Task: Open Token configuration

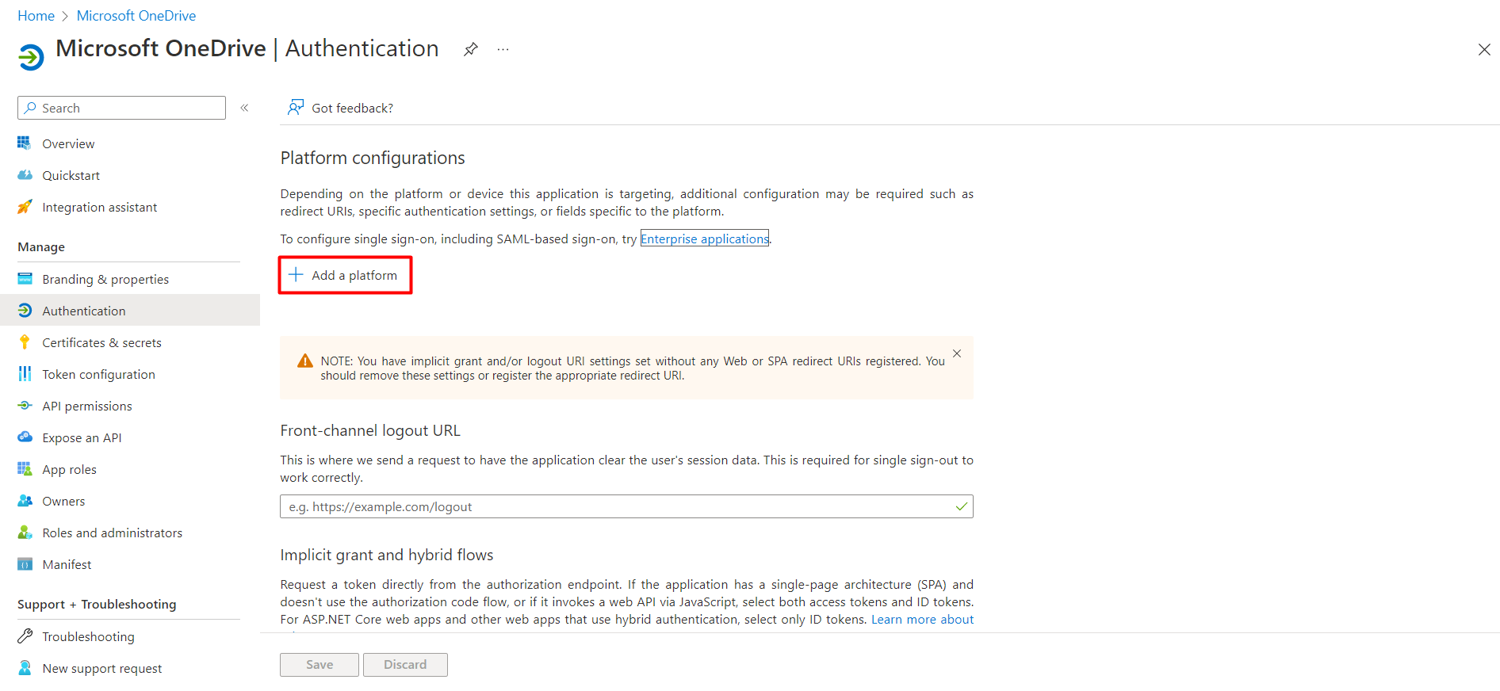Action: click(99, 375)
